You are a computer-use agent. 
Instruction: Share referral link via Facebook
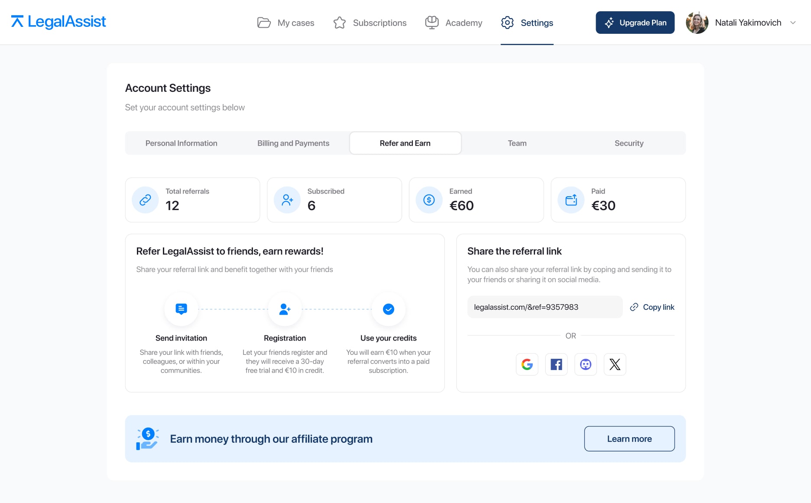click(556, 364)
